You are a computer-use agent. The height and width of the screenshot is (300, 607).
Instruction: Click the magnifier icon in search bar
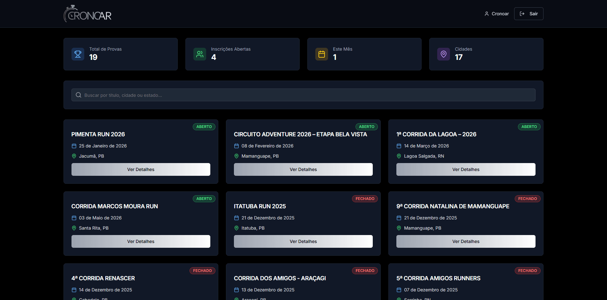point(79,95)
